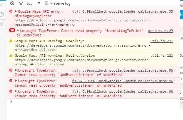Clear the console with the circle-slash icon
The width and height of the screenshot is (183, 120).
[x=12, y=3]
